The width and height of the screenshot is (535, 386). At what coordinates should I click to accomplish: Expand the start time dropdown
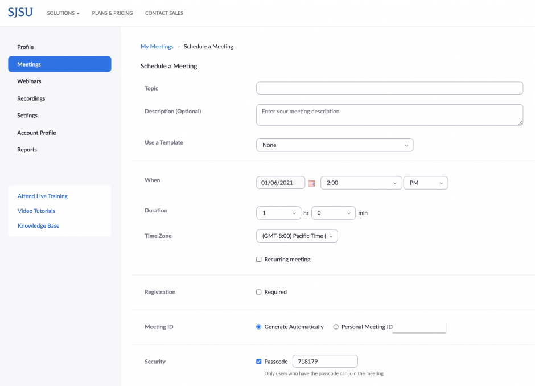361,183
